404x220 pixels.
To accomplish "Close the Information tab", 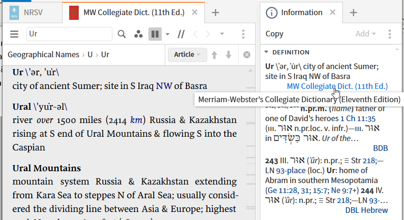I will tap(332, 12).
